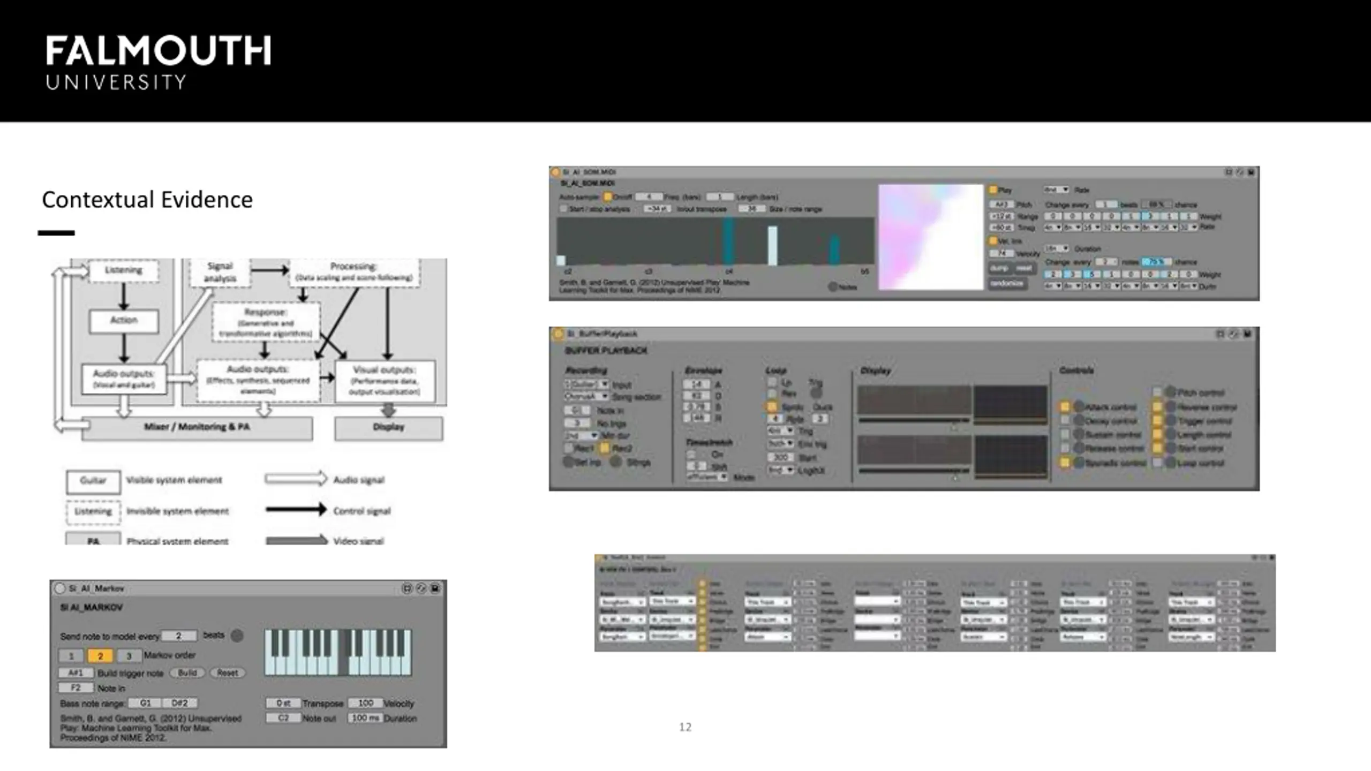The height and width of the screenshot is (771, 1371).
Task: Click the Velocity number box showing 100
Action: 365,702
